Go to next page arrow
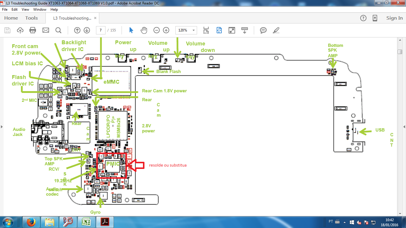 pos(87,30)
